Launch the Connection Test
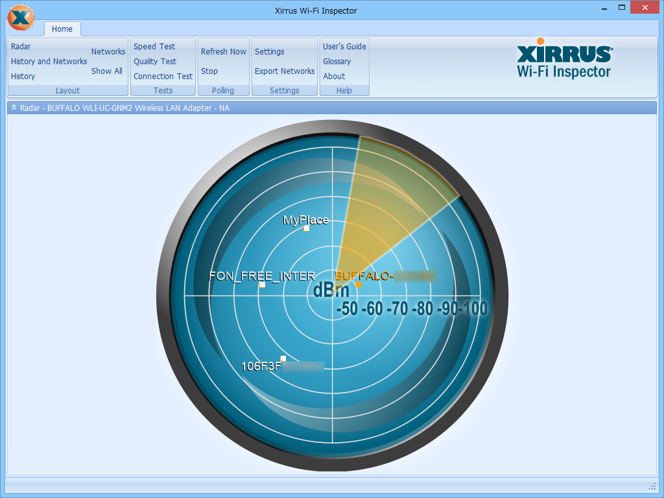Image resolution: width=664 pixels, height=498 pixels. click(163, 77)
